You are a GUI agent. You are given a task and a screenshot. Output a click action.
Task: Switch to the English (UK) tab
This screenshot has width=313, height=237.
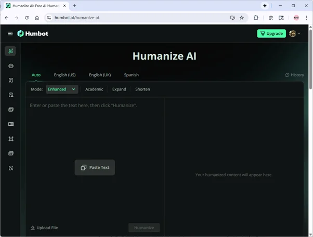coord(100,75)
